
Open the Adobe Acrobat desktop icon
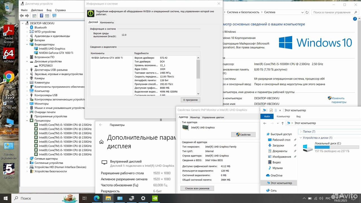pos(9,34)
